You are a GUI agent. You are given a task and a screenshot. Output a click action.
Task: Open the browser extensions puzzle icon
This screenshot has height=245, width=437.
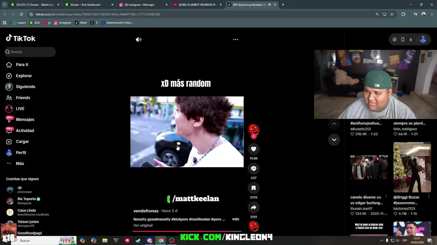click(x=403, y=14)
